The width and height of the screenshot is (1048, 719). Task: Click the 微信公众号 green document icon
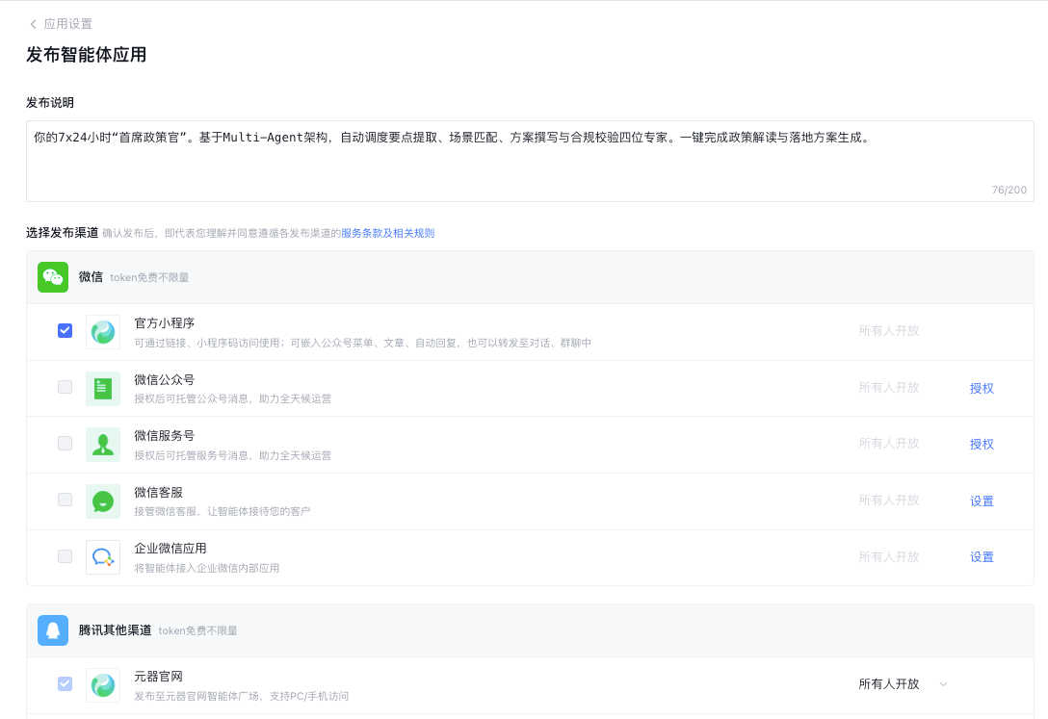[x=103, y=389]
